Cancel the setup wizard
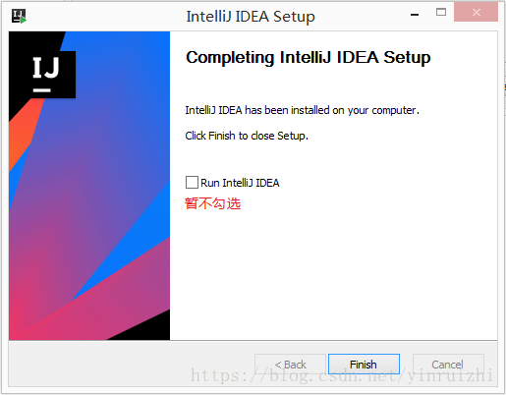The image size is (506, 395). tap(448, 364)
